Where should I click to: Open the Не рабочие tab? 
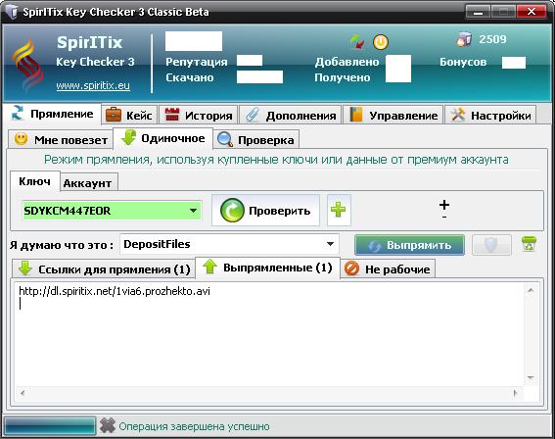[x=388, y=269]
